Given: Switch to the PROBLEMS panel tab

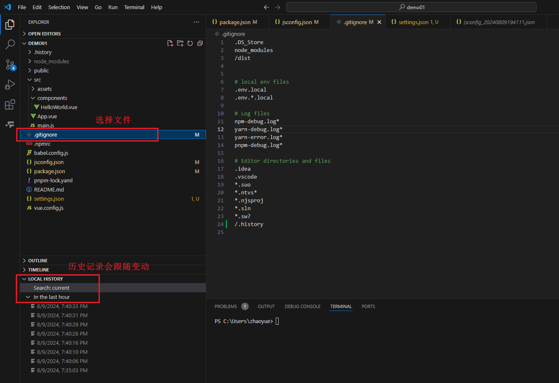Looking at the screenshot, I should [226, 306].
